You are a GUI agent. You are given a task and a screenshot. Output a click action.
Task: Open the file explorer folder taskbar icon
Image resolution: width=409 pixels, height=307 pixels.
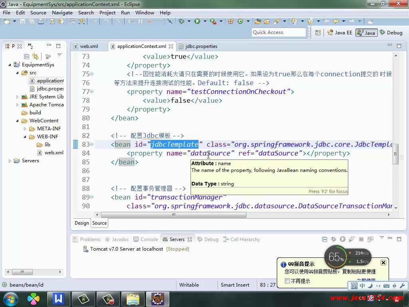pos(133,299)
